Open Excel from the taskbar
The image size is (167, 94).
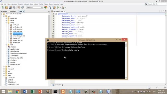point(33,92)
